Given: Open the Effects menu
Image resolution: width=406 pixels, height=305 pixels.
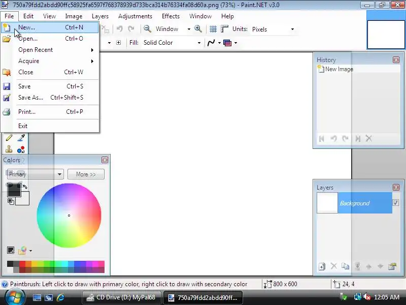Looking at the screenshot, I should pyautogui.click(x=171, y=16).
